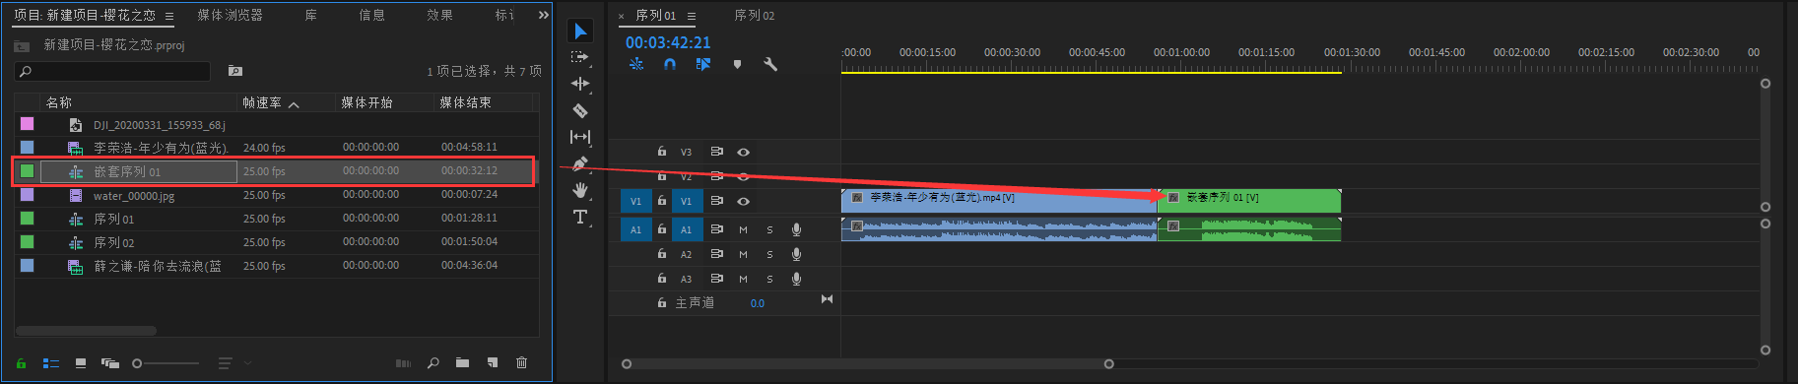Toggle V1 source patch button

[635, 201]
